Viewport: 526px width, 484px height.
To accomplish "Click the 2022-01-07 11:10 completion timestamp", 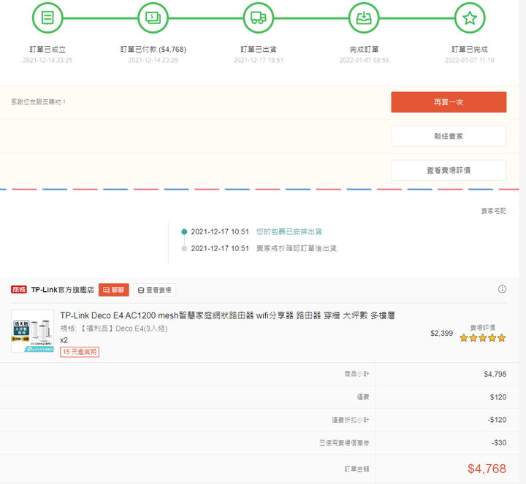I will pyautogui.click(x=470, y=60).
